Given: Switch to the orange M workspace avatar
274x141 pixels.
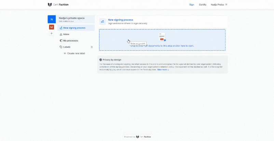Looking at the screenshot, I should click(x=52, y=27).
